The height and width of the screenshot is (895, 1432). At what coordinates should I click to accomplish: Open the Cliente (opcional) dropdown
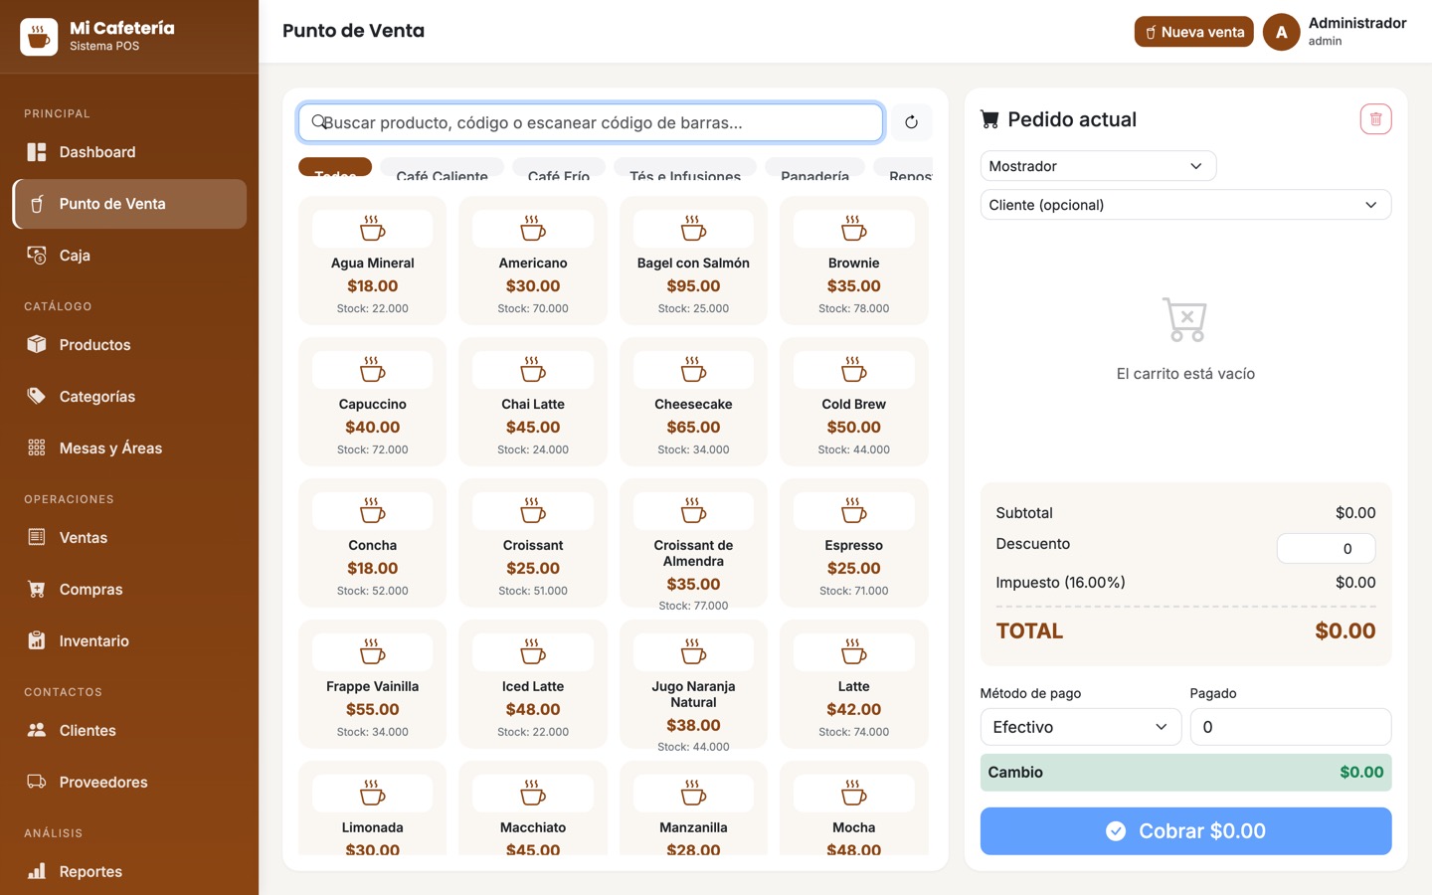(x=1185, y=205)
